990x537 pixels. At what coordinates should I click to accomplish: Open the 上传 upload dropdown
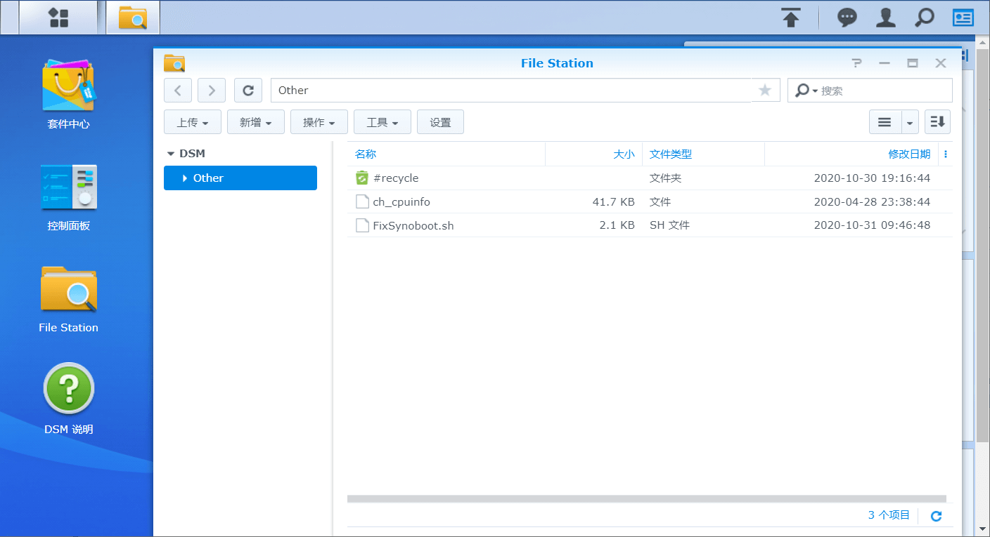click(x=192, y=121)
